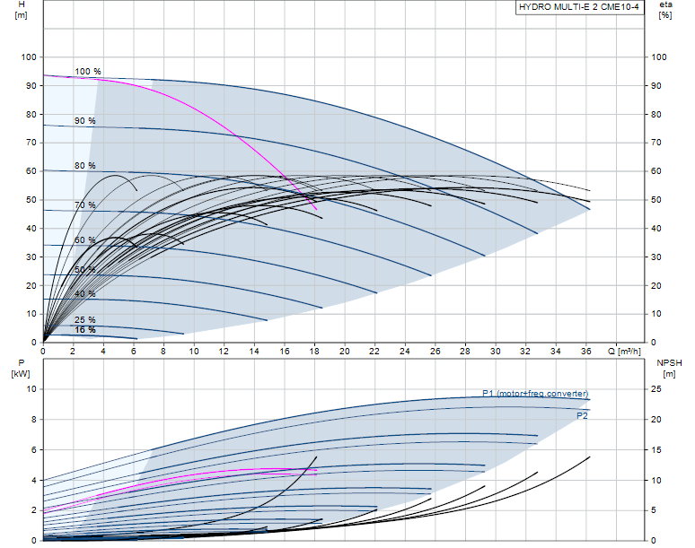Select the 80 % speed curve label

(85, 166)
